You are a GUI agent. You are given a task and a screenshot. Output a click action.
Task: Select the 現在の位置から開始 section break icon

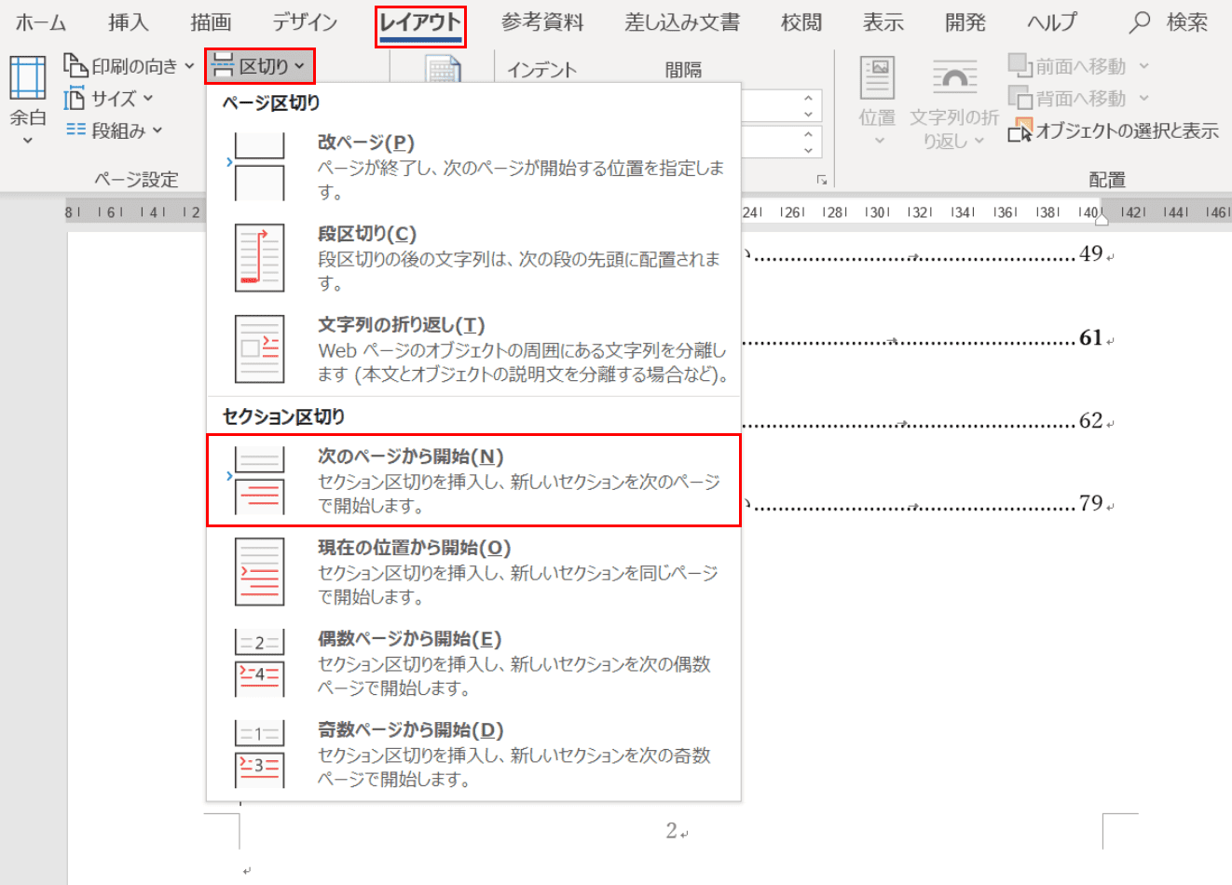259,572
